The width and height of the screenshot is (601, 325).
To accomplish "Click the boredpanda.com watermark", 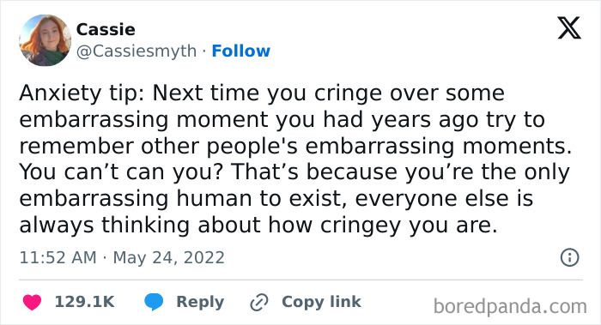I will click(510, 307).
